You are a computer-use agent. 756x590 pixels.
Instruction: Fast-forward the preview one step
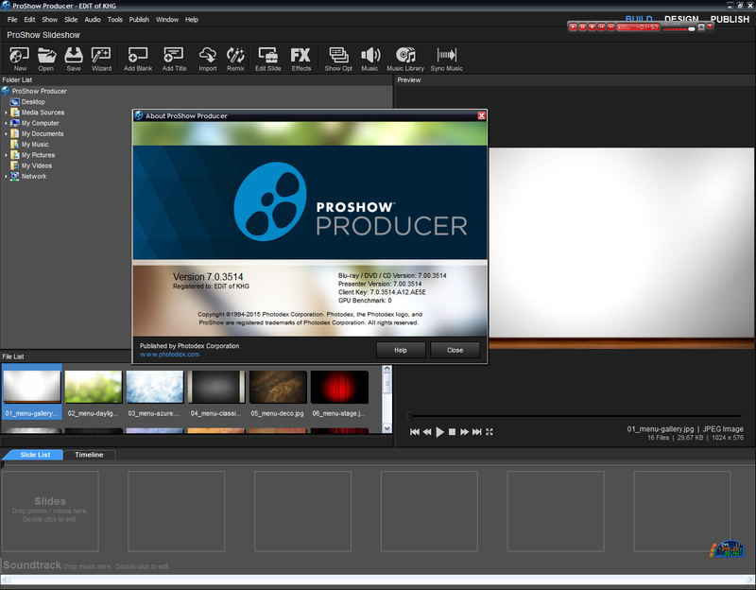(464, 432)
